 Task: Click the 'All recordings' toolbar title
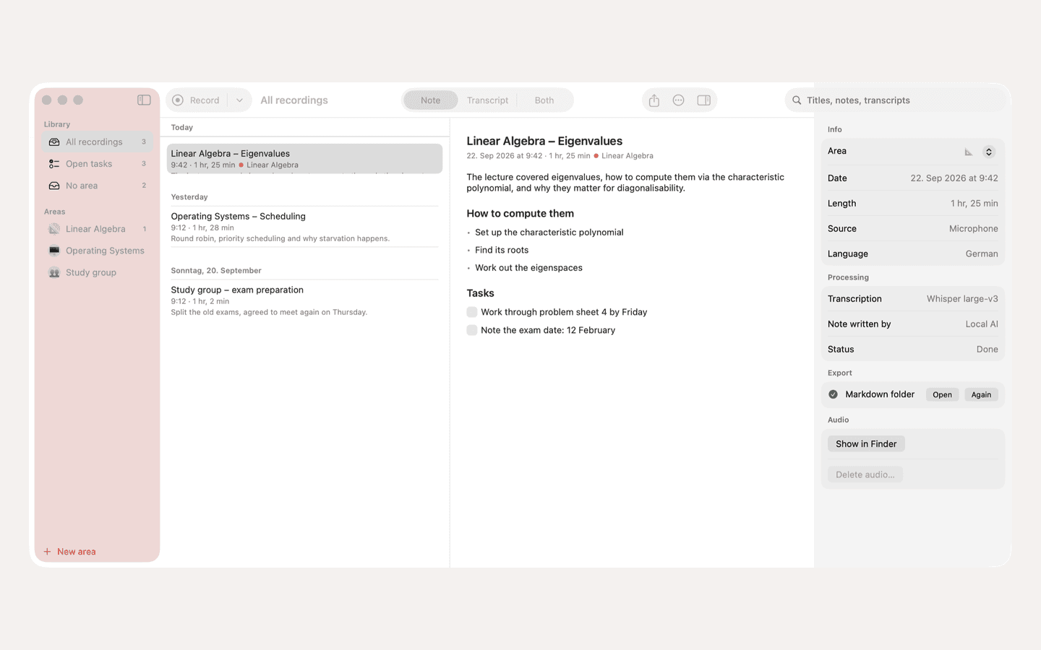tap(294, 100)
